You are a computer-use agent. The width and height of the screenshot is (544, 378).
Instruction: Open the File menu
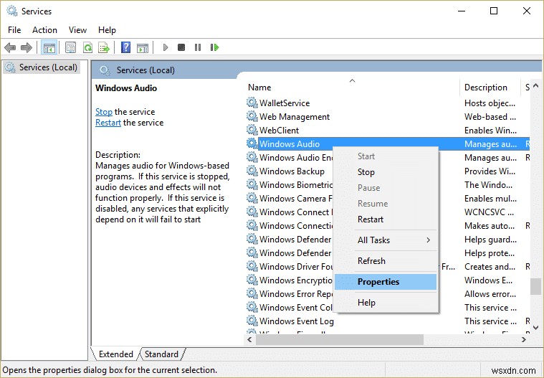(x=14, y=30)
